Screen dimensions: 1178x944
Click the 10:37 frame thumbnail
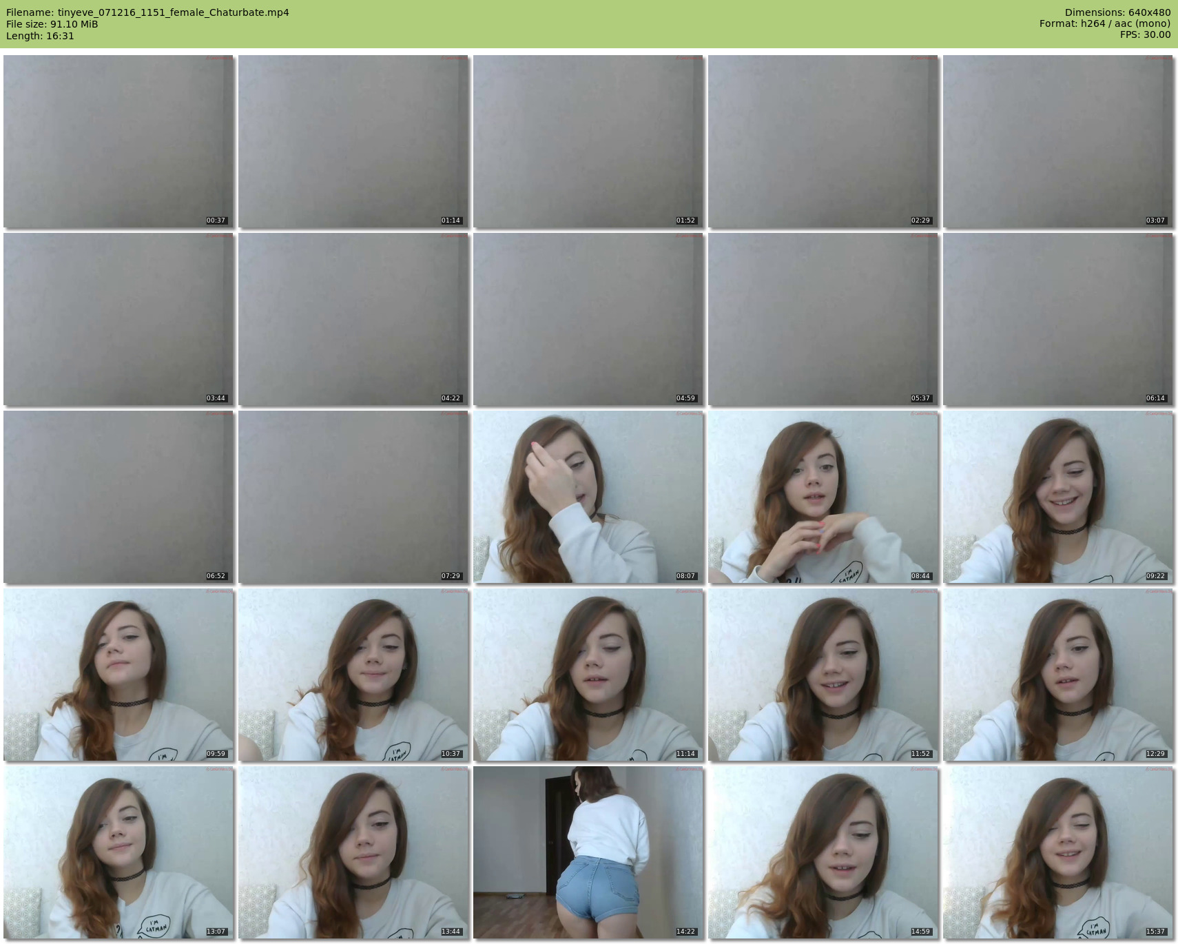point(353,675)
